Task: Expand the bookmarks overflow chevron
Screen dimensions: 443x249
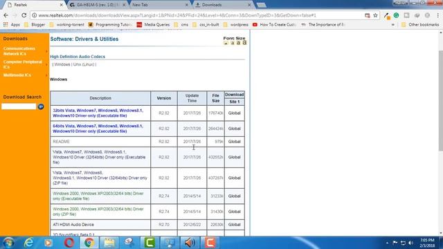Action: (393, 25)
